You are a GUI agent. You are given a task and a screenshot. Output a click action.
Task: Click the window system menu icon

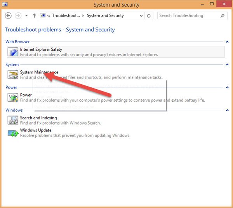(x=5, y=4)
